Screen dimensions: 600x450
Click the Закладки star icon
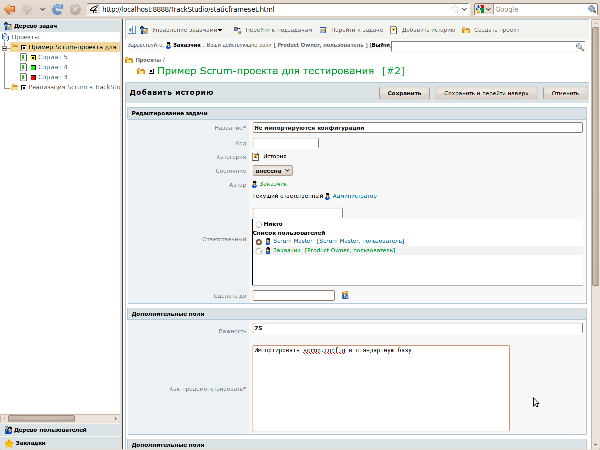click(x=9, y=443)
